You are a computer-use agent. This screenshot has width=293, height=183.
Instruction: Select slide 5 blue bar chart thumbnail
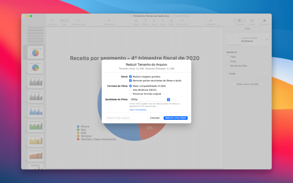coord(36,111)
